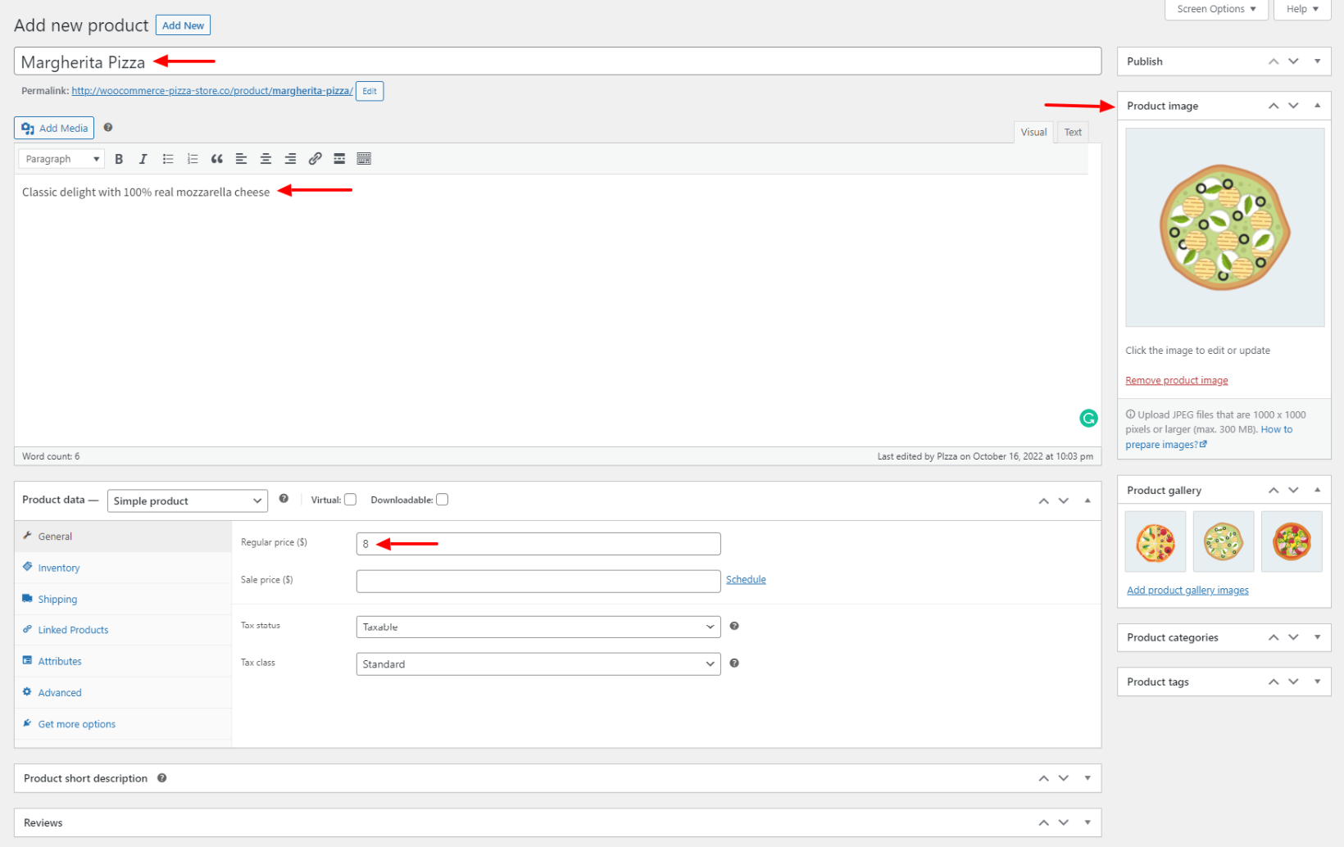Screen dimensions: 1344x847
Task: Toggle bold formatting in editor toolbar
Action: tap(119, 159)
